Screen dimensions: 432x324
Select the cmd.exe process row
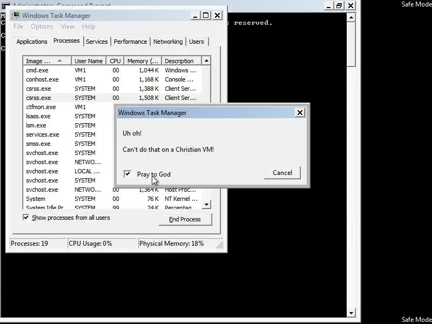tap(113, 70)
